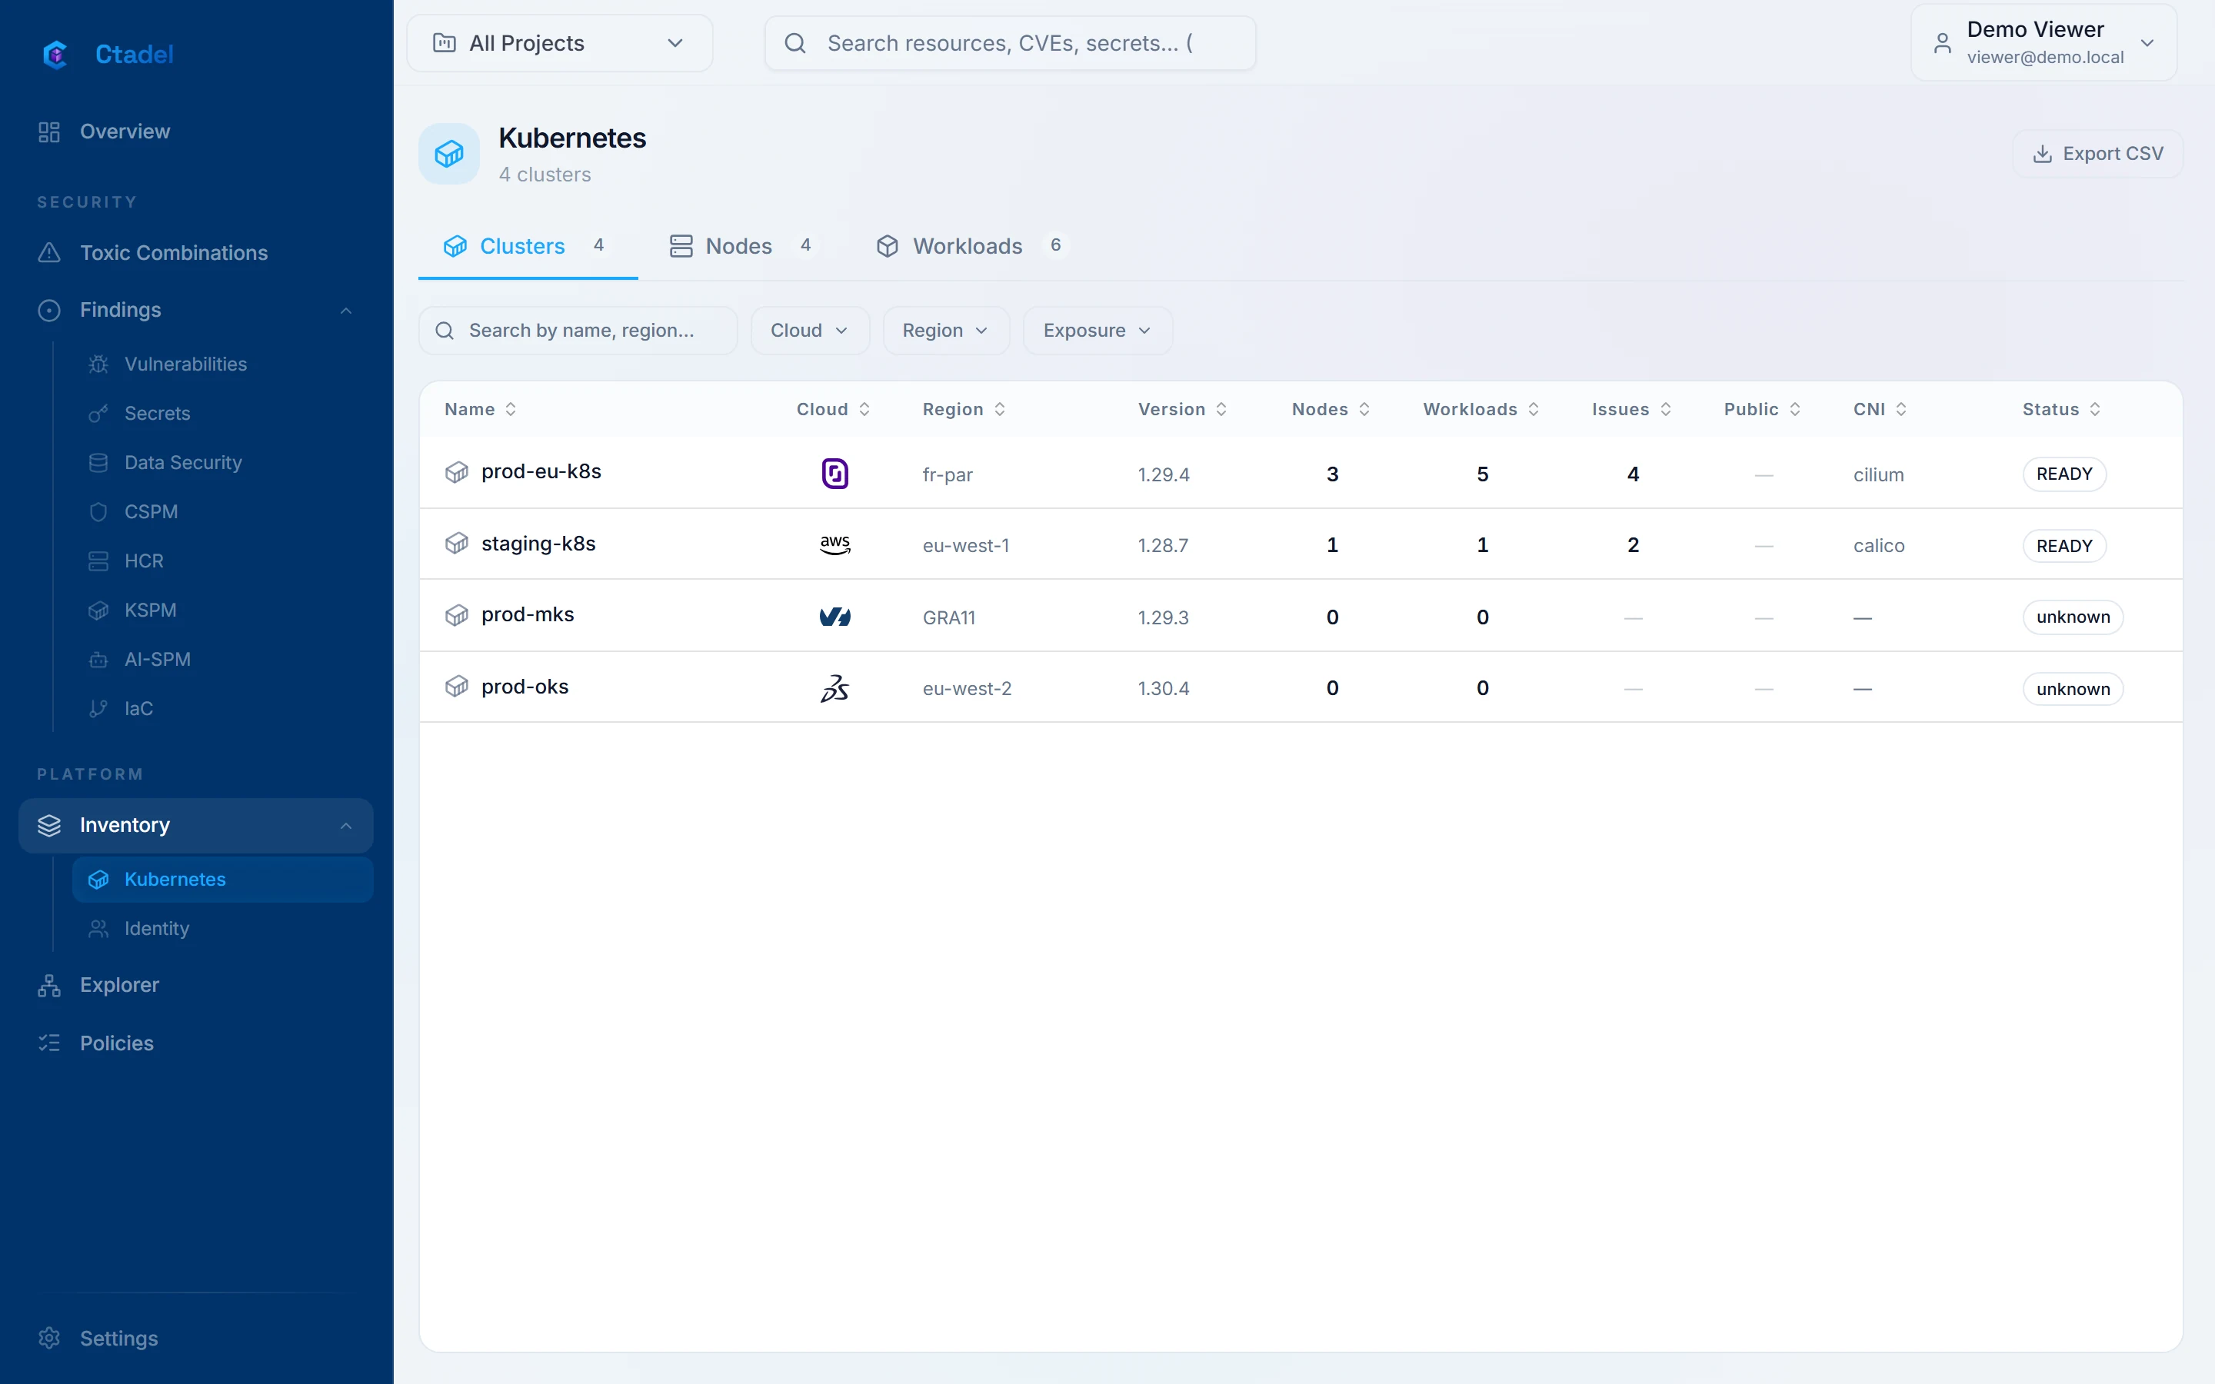Sort by the Status column header
The image size is (2215, 1384).
point(2061,409)
